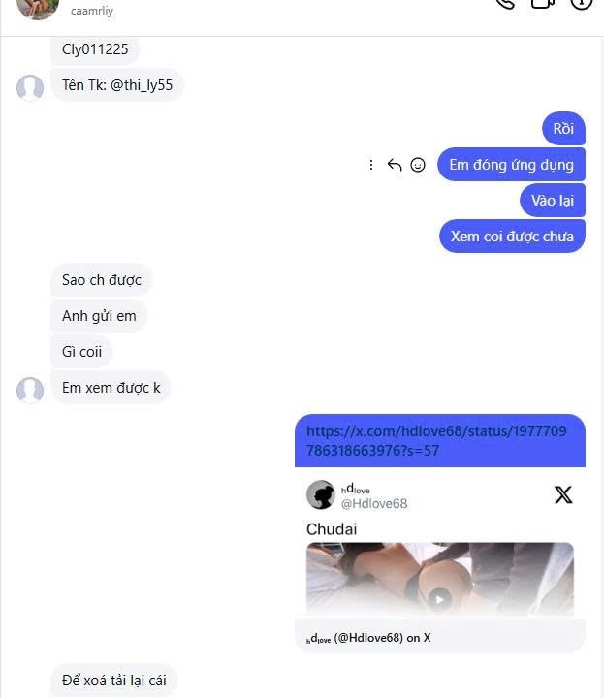Click the 'Tên Tk: @thi_ly55' message
This screenshot has width=604, height=698.
[x=117, y=85]
